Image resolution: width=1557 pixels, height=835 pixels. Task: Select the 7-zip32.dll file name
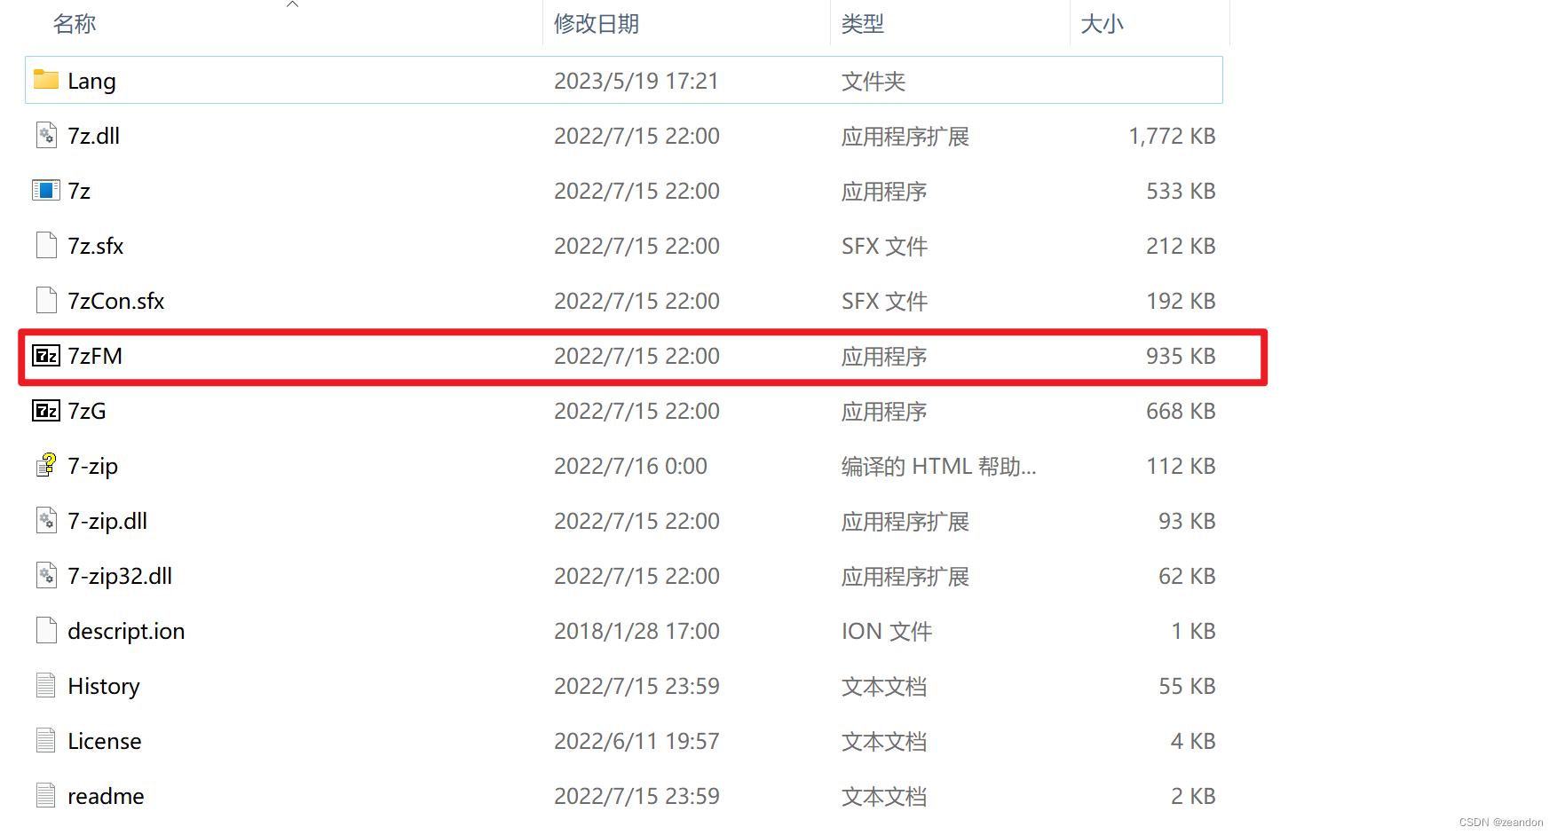click(x=120, y=577)
